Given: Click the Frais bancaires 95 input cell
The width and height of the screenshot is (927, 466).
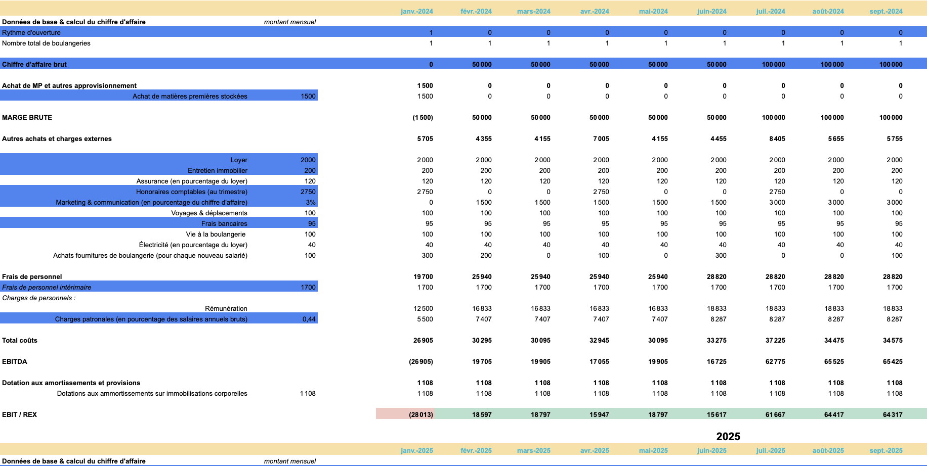Looking at the screenshot, I should [x=312, y=223].
